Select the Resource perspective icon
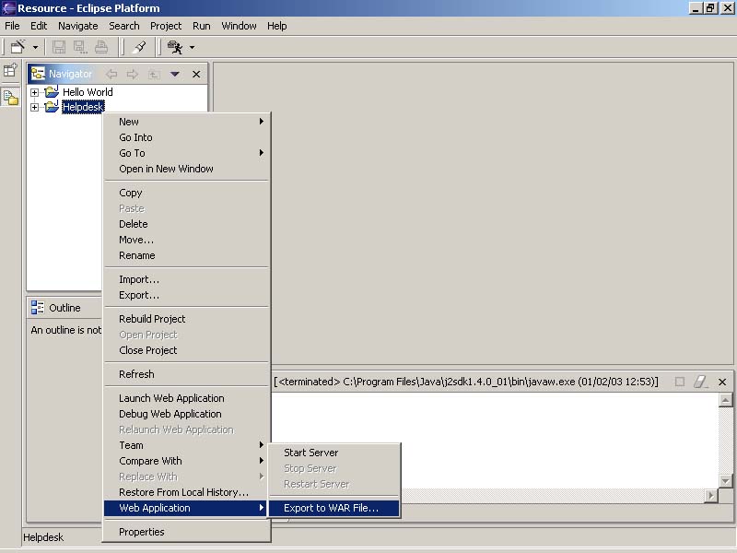 point(10,98)
